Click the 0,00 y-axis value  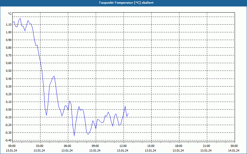pyautogui.click(x=9, y=110)
